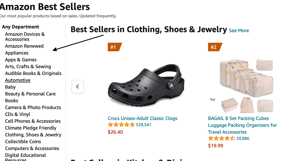This screenshot has width=302, height=161.
Task: Browse Arts, Crafts & Sewing best sellers
Action: (x=28, y=66)
